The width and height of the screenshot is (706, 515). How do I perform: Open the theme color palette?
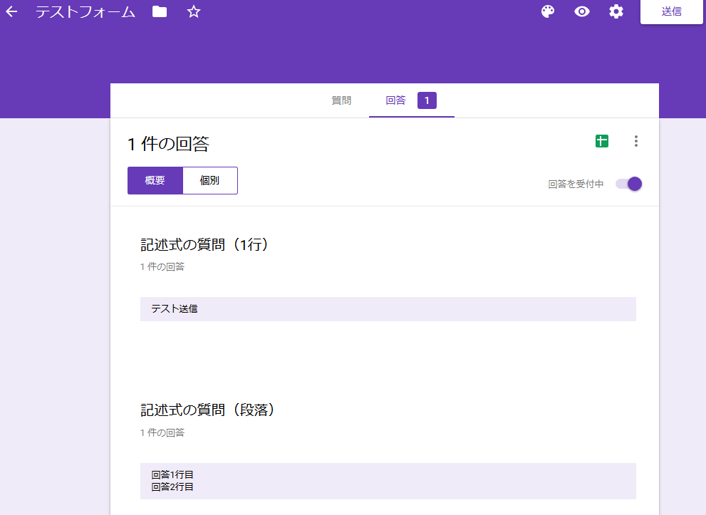[546, 12]
